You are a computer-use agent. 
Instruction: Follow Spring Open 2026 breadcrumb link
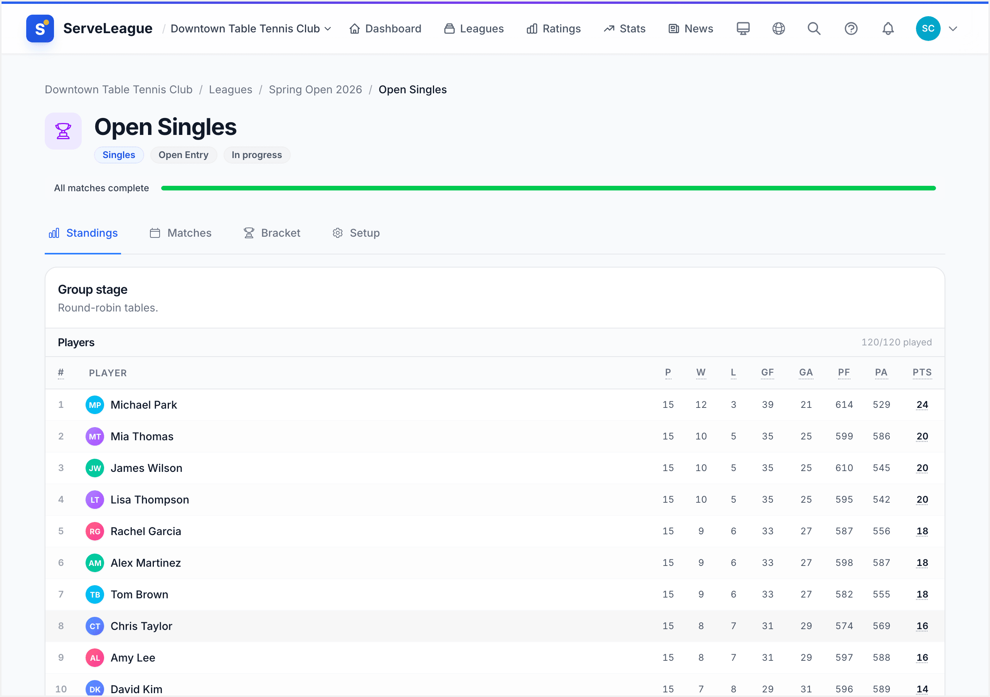click(x=315, y=90)
